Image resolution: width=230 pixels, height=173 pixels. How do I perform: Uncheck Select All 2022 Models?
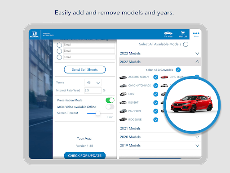coord(178,70)
